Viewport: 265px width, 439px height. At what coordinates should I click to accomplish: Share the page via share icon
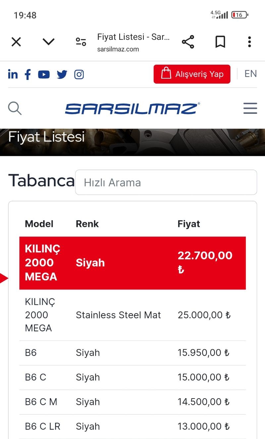[188, 42]
